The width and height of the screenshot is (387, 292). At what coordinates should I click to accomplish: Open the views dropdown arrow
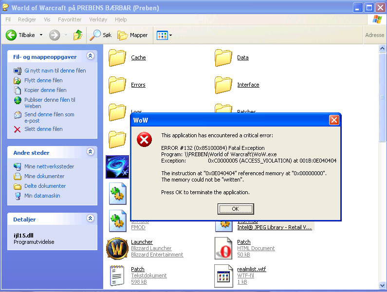coord(170,36)
